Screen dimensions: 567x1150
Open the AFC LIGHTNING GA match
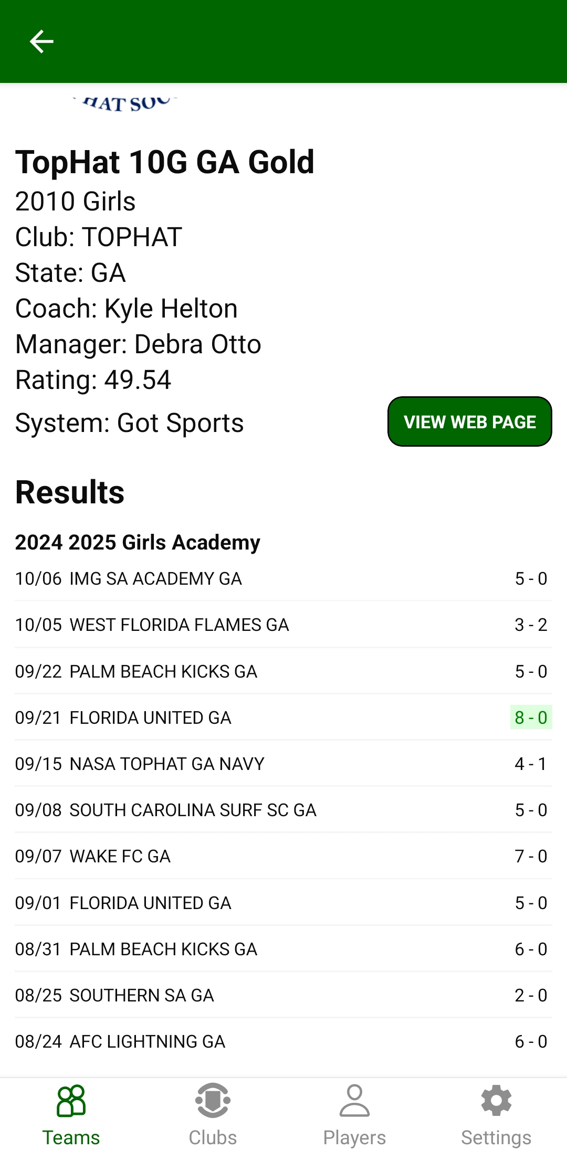coord(283,1041)
